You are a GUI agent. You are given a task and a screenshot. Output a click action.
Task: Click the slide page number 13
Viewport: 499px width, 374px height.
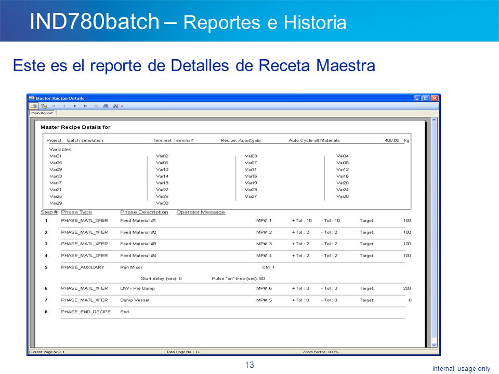point(249,365)
